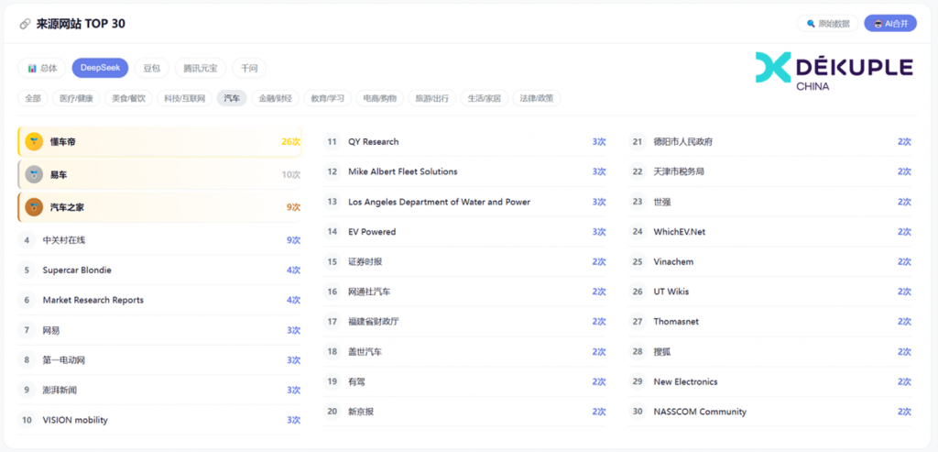Click the silver medal icon for 易车
The height and width of the screenshot is (452, 938).
click(34, 175)
